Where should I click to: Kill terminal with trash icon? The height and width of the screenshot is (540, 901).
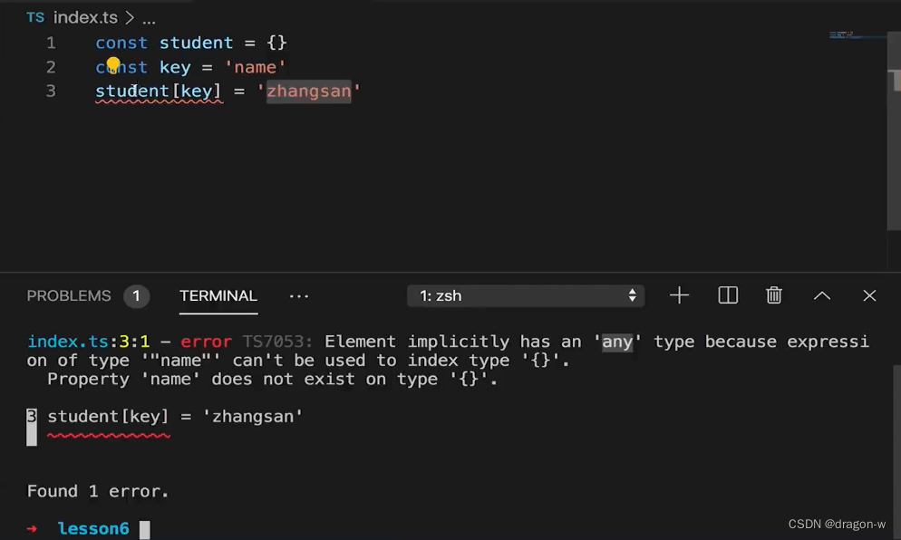pyautogui.click(x=774, y=296)
